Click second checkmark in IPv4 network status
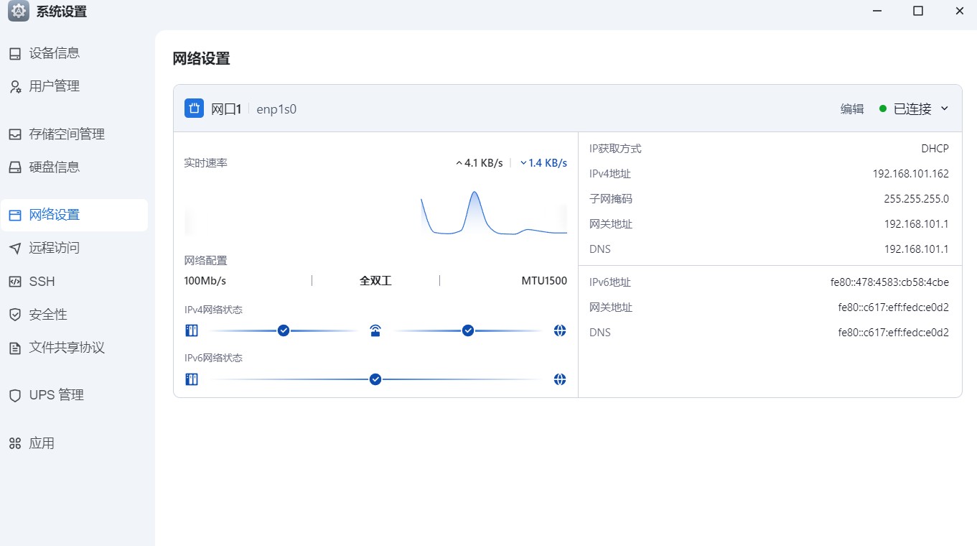The width and height of the screenshot is (977, 546). [x=468, y=330]
